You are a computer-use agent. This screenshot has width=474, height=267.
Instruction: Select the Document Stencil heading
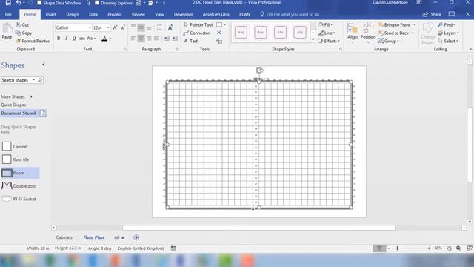tap(19, 113)
